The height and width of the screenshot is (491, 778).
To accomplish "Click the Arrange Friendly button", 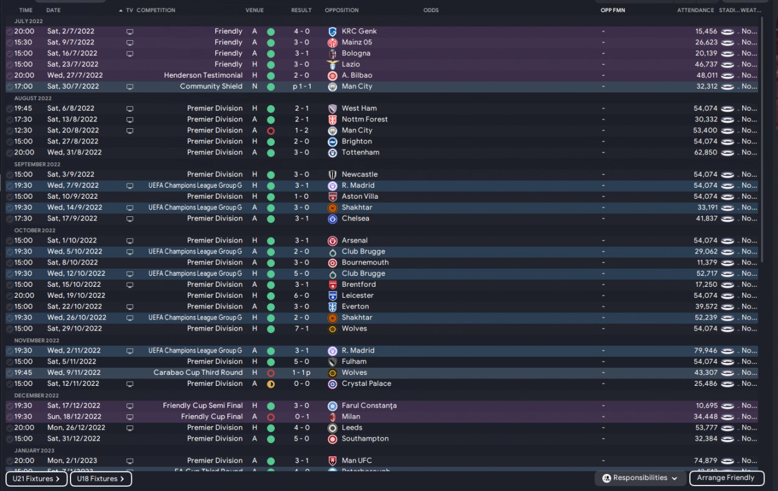I will (x=727, y=478).
